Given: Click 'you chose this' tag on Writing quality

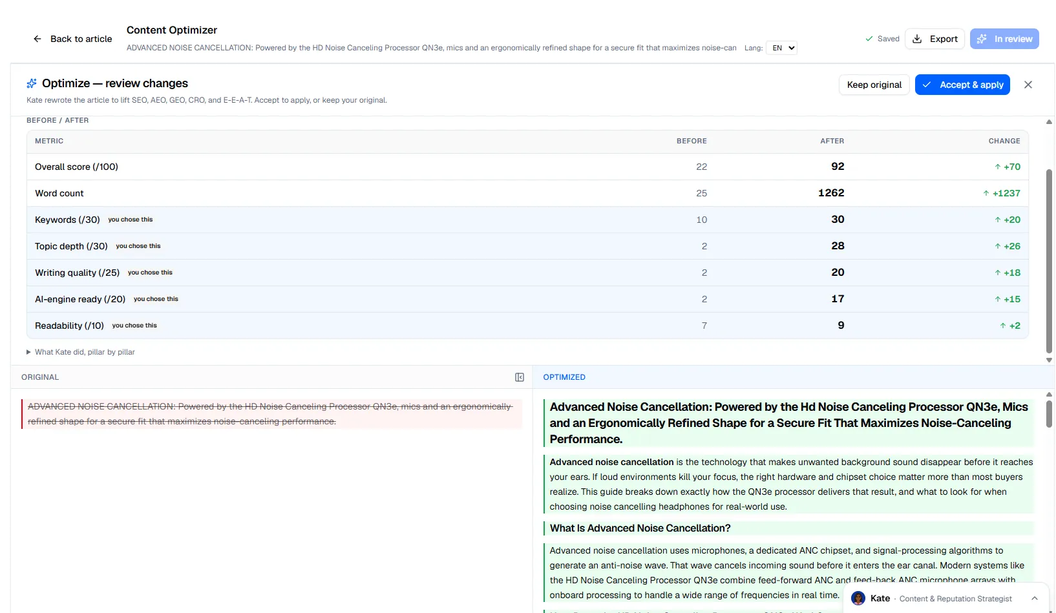Looking at the screenshot, I should (150, 273).
